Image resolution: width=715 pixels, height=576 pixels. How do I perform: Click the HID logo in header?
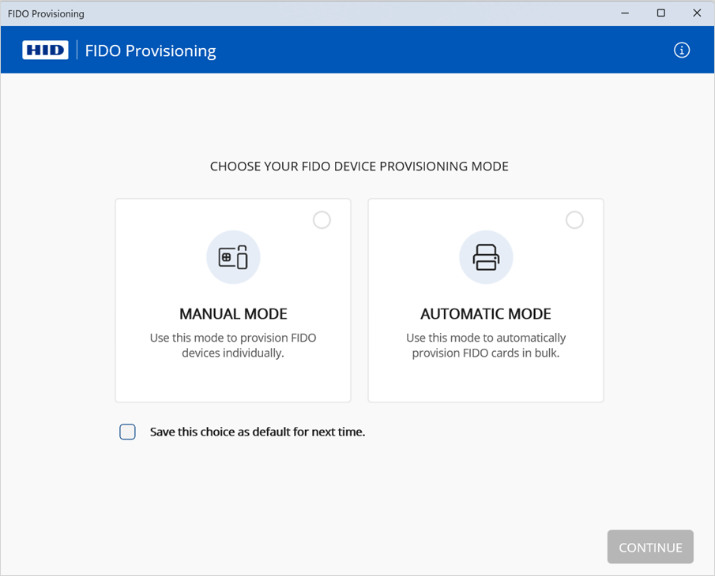click(45, 50)
